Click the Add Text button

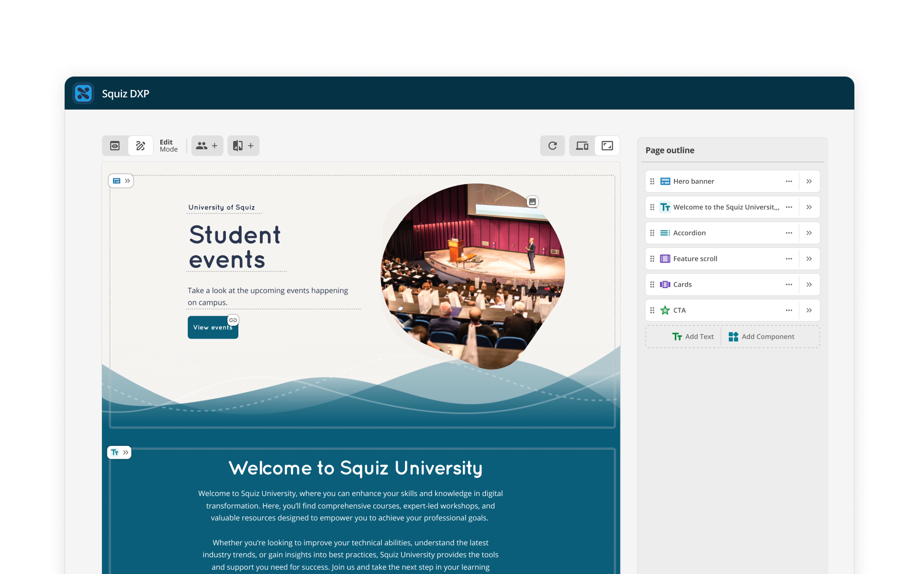coord(692,337)
